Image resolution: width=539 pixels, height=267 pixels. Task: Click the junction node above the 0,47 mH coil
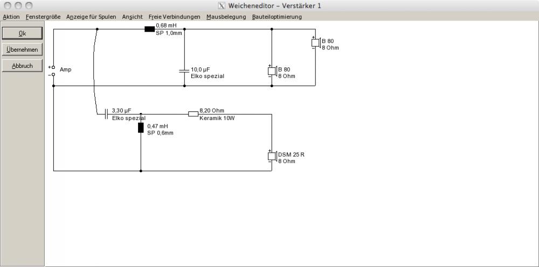click(141, 114)
